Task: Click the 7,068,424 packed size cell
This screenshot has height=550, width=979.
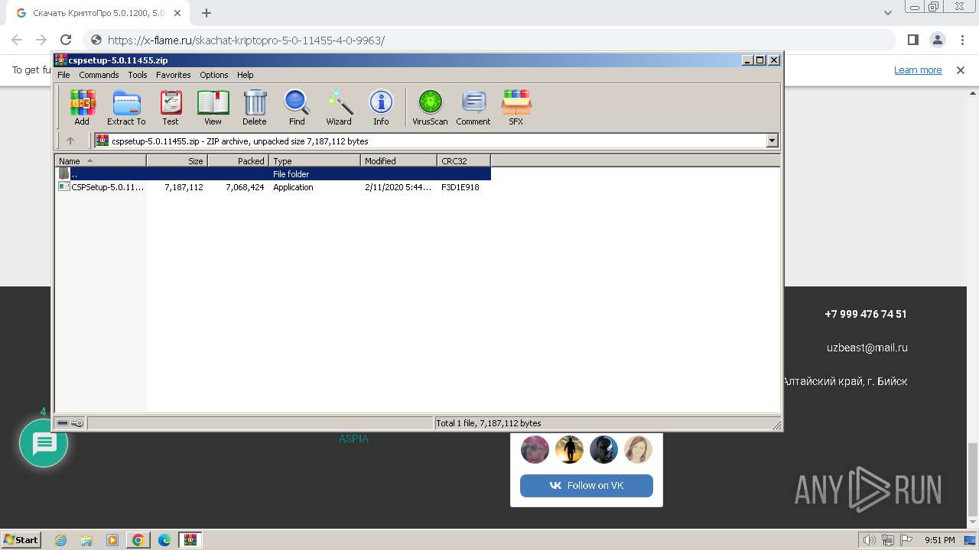Action: (x=245, y=187)
